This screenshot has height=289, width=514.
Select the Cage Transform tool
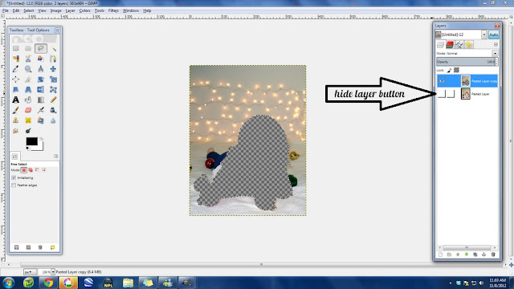pyautogui.click(x=53, y=89)
